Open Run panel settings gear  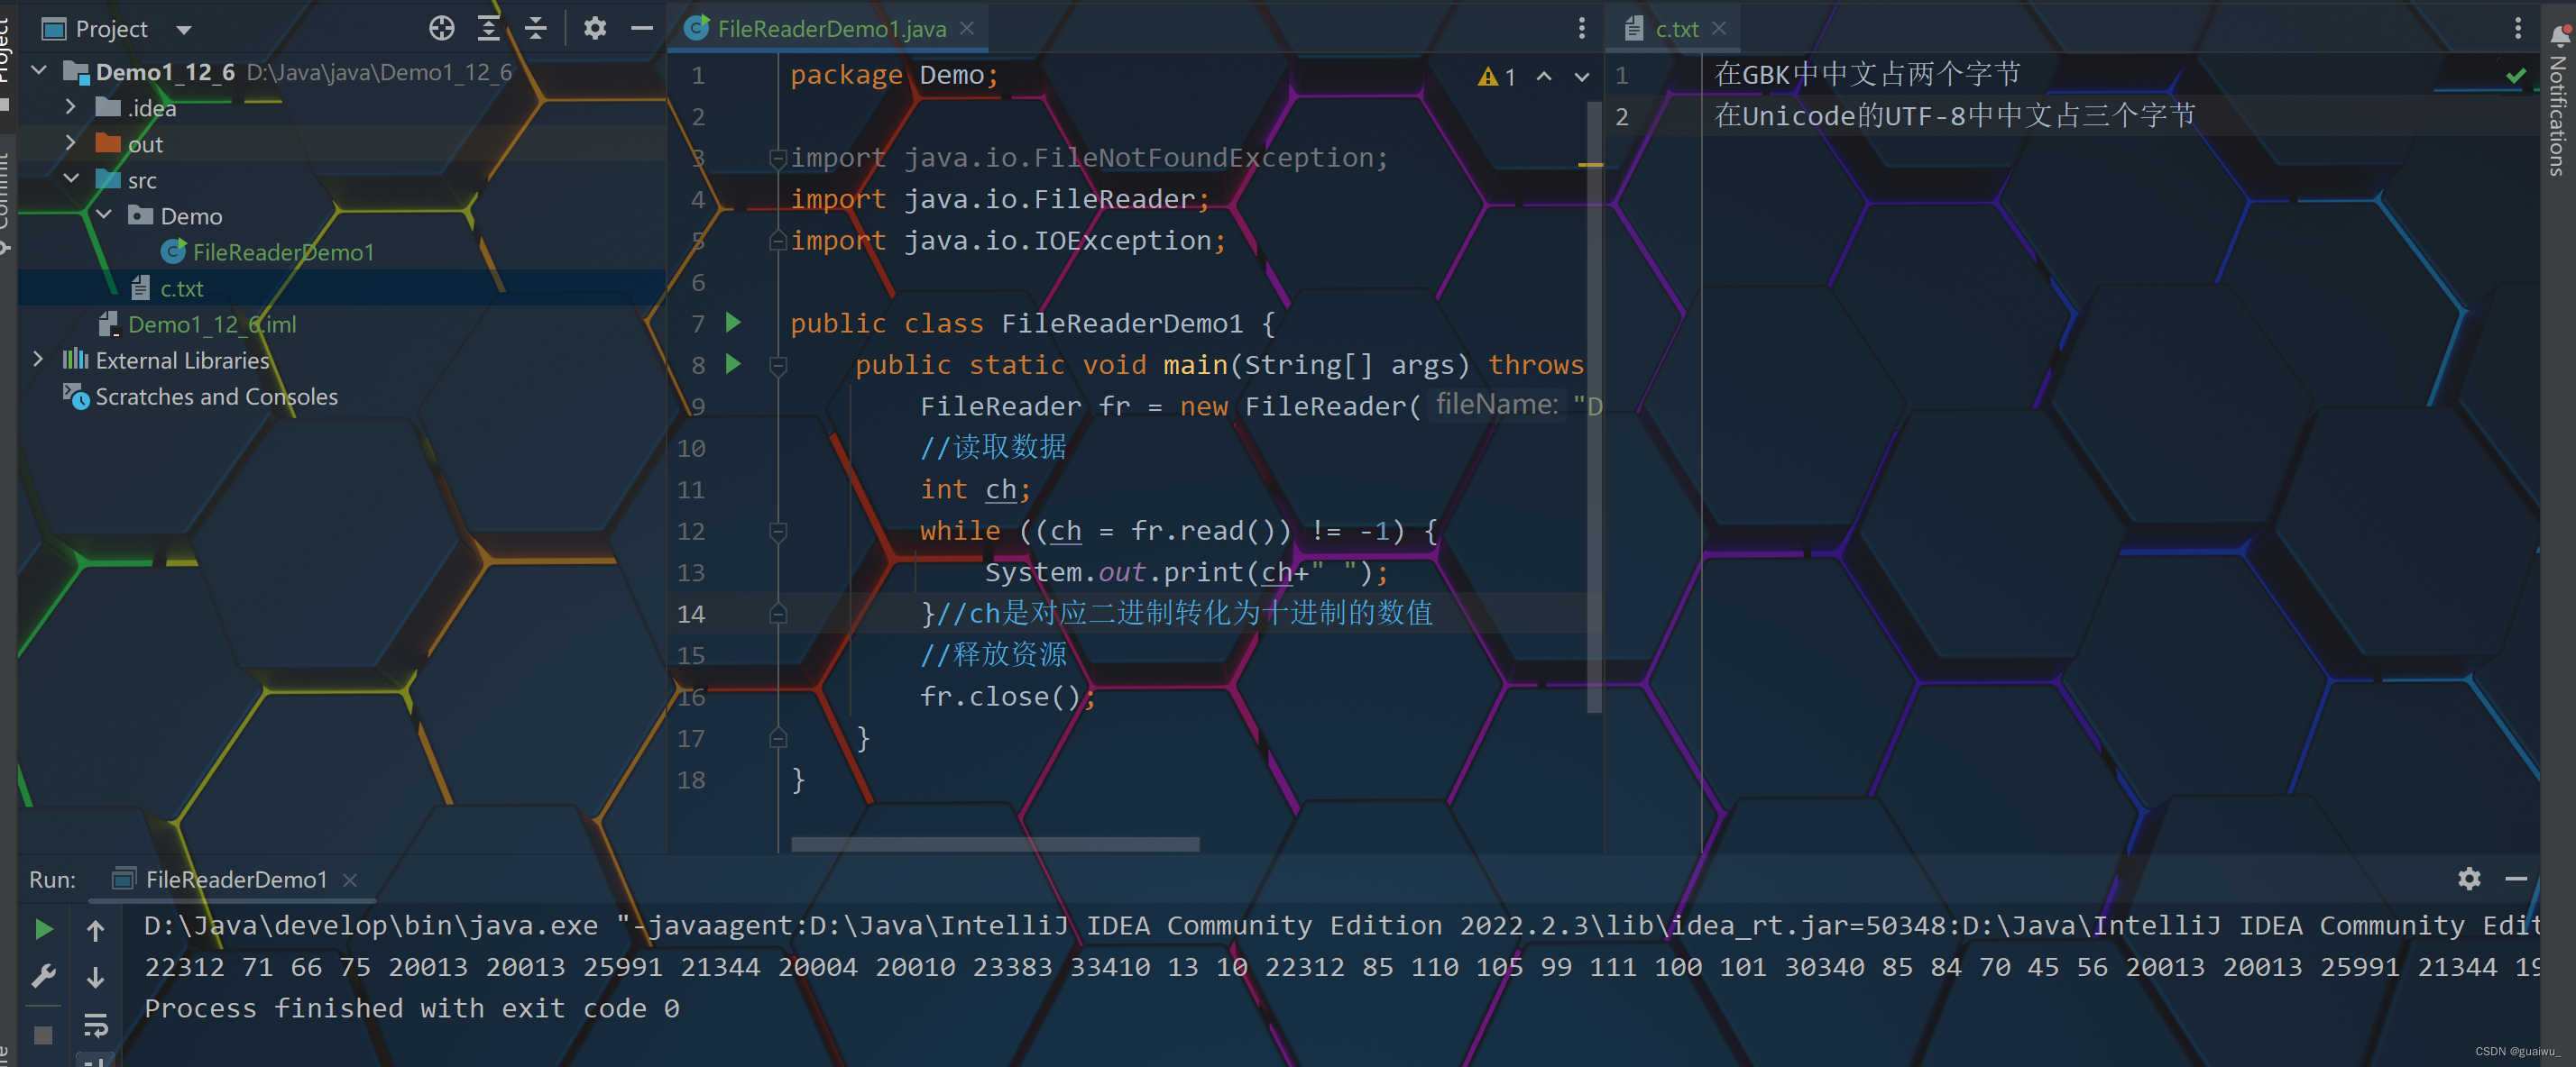point(2469,878)
